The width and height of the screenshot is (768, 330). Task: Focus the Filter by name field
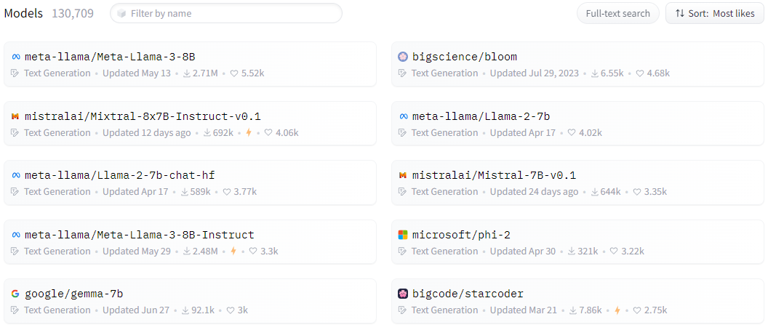click(226, 14)
